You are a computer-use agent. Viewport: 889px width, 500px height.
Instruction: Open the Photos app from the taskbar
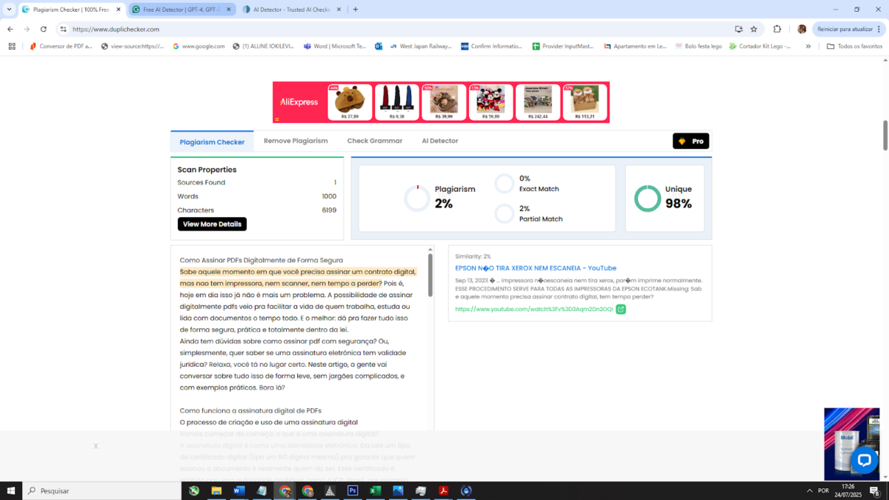[398, 490]
